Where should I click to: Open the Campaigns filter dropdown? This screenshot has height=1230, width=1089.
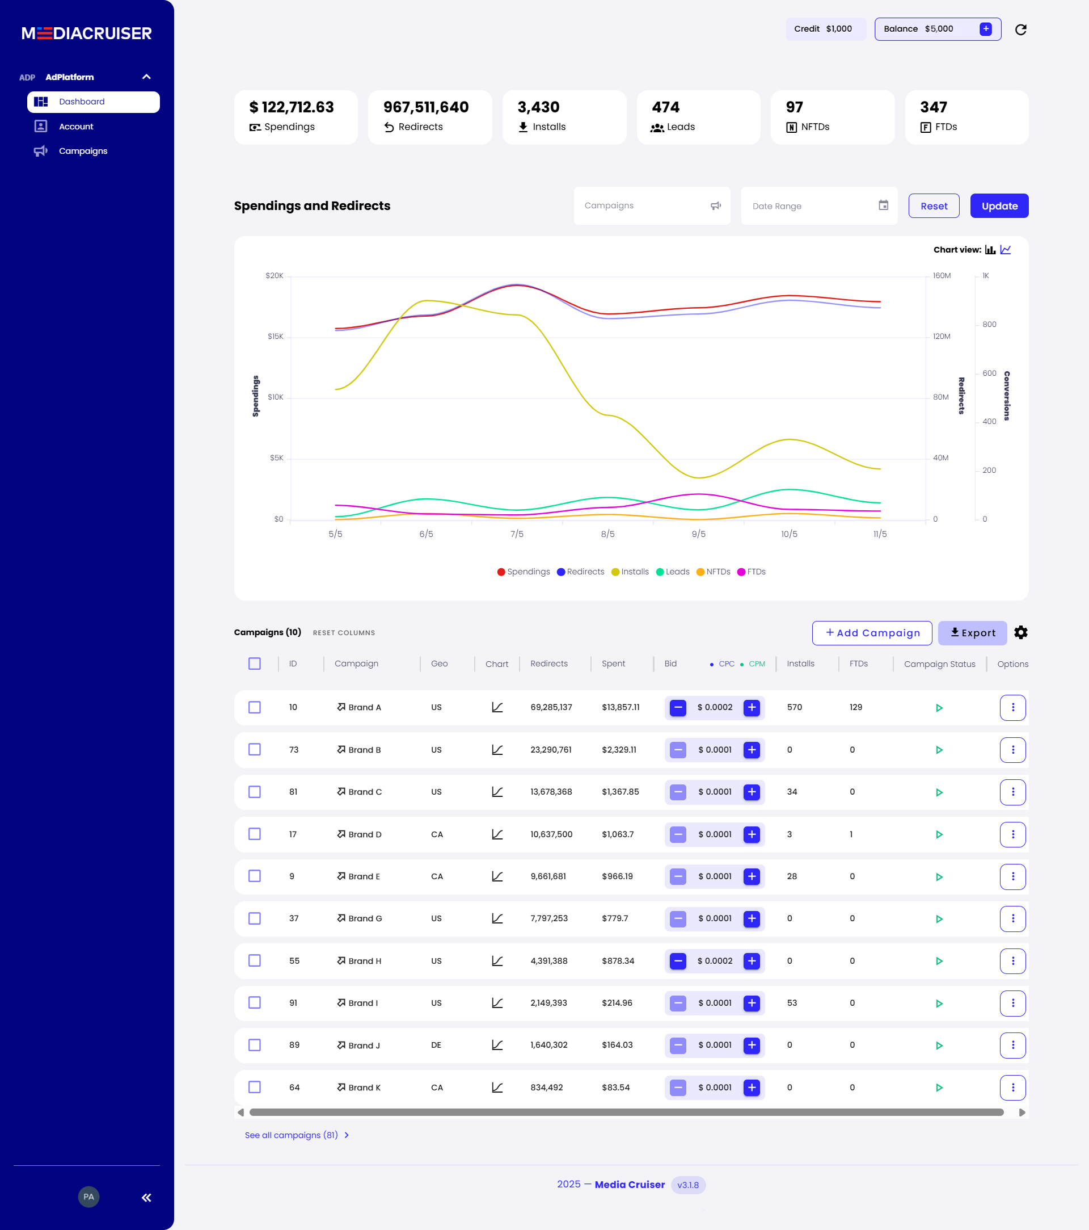click(x=651, y=206)
